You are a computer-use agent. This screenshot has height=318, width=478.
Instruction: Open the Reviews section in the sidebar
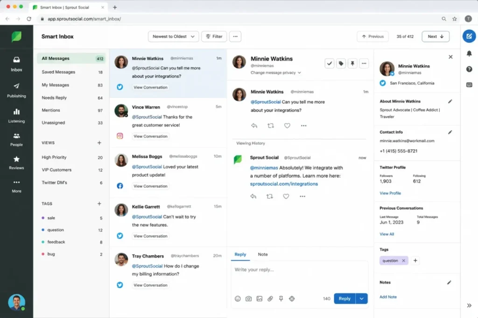(x=16, y=162)
